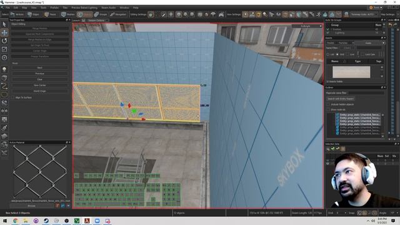Open the Preview Baked Lighting menu

84,7
